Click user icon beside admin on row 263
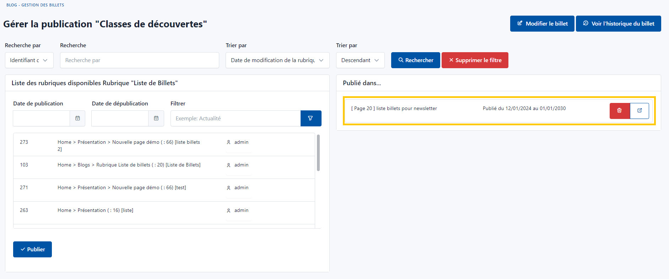The image size is (669, 279). point(228,210)
